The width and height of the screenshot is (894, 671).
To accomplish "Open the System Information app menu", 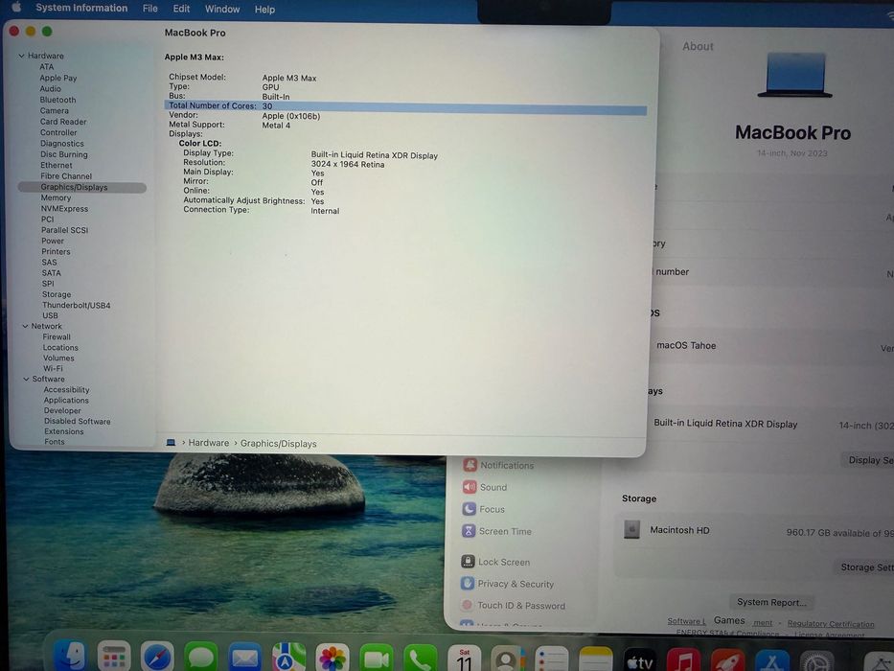I will pos(81,8).
